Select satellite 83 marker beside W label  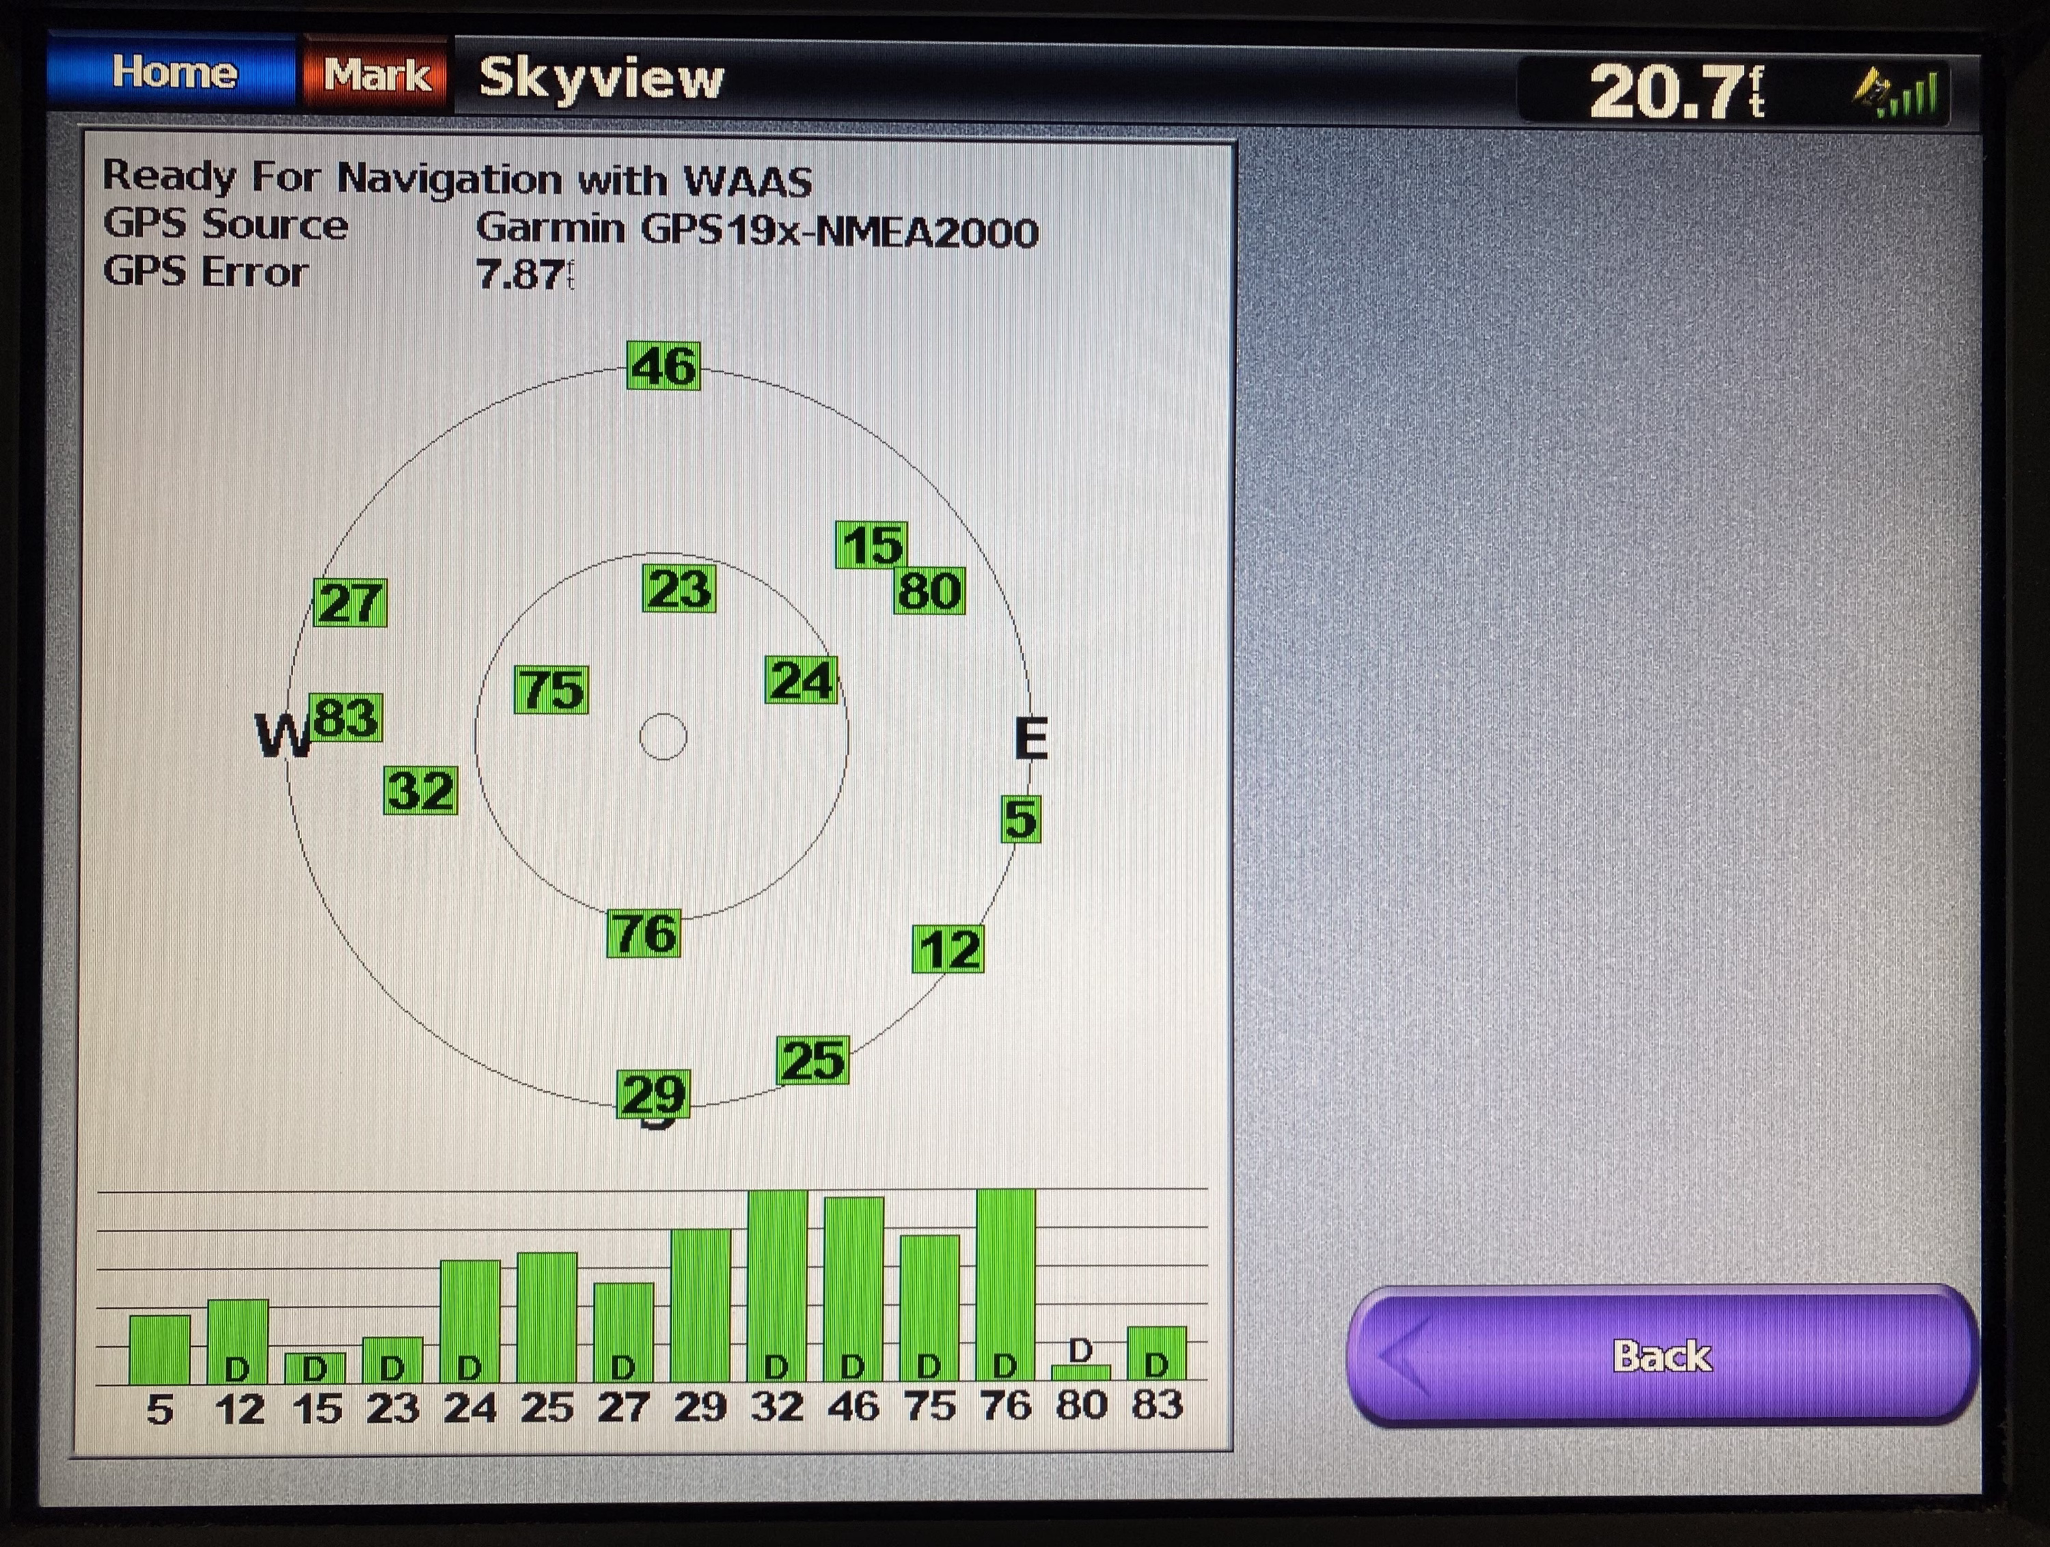point(346,717)
